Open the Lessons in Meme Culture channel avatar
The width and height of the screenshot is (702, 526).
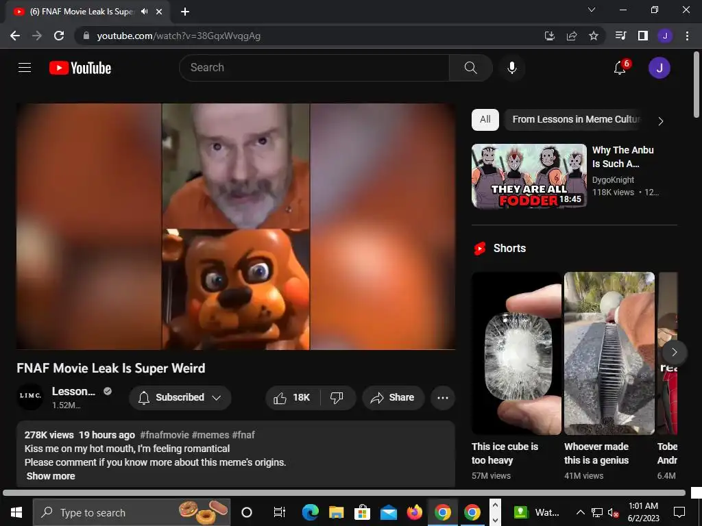click(30, 397)
